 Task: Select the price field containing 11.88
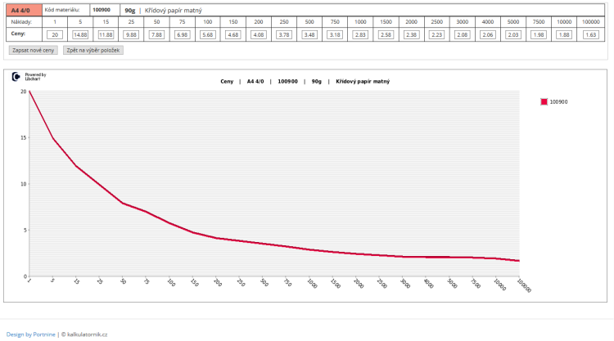coord(106,35)
